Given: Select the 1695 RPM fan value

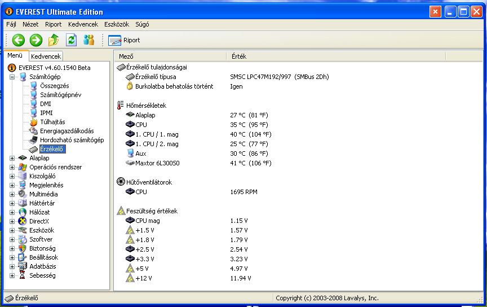Looking at the screenshot, I should pyautogui.click(x=244, y=192).
